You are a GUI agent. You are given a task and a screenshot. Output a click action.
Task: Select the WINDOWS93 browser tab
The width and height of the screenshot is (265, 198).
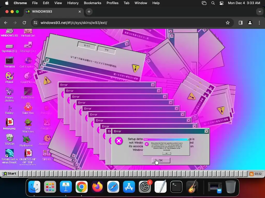click(x=53, y=12)
